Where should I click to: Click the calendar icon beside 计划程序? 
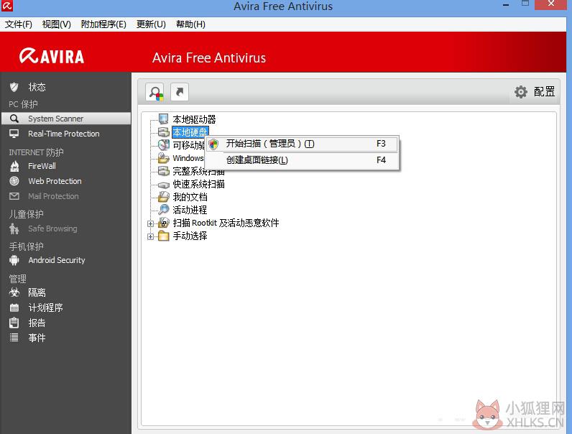click(14, 308)
